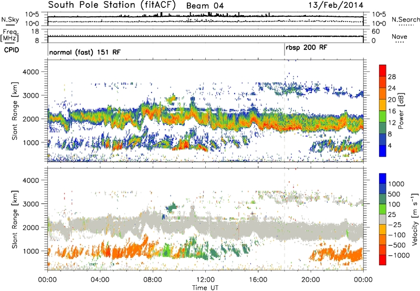The image size is (420, 291).
Task: Select the '16:00' time tick label
Action: click(258, 280)
